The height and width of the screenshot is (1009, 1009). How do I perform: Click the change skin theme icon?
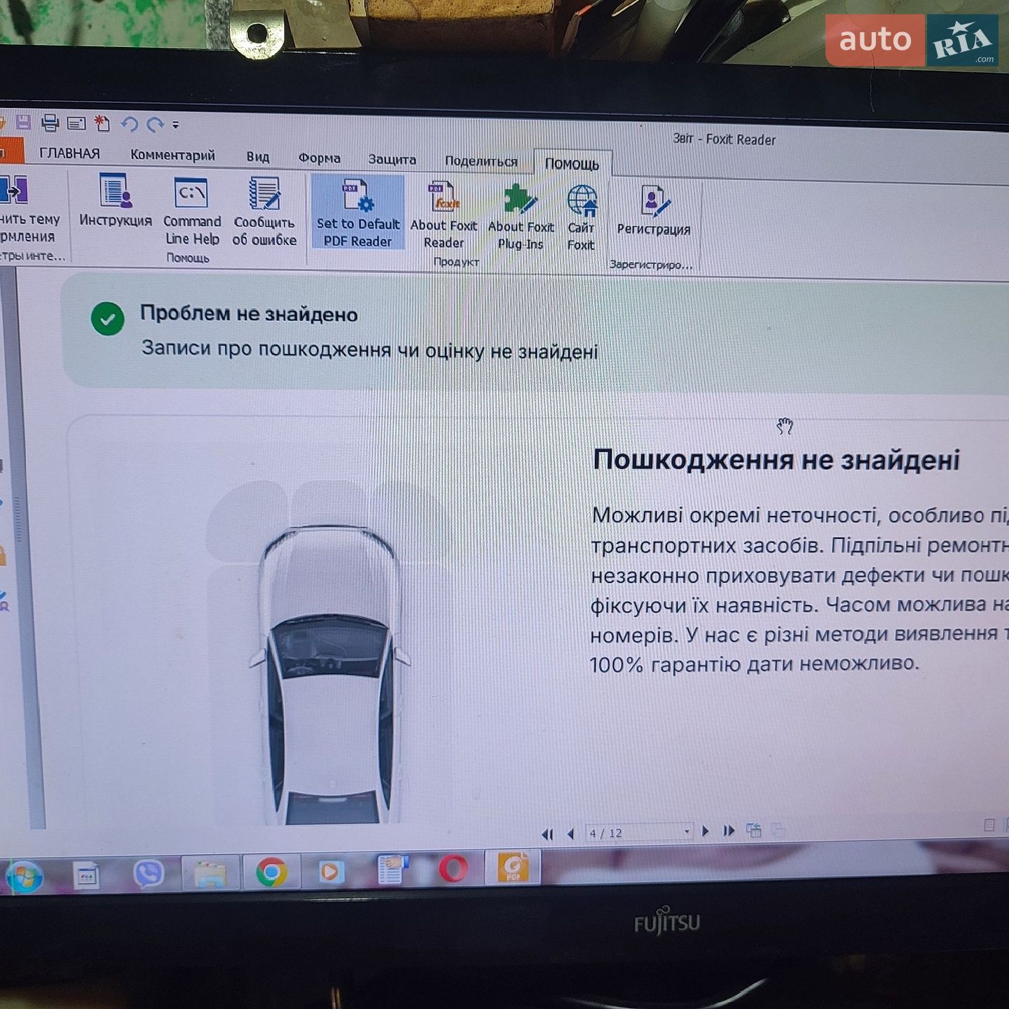tap(14, 191)
